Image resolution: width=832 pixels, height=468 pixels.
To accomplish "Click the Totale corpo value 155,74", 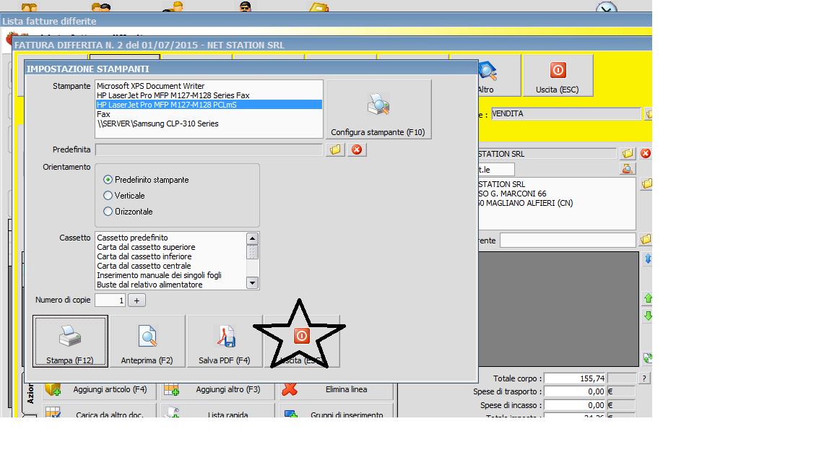I will pos(575,378).
